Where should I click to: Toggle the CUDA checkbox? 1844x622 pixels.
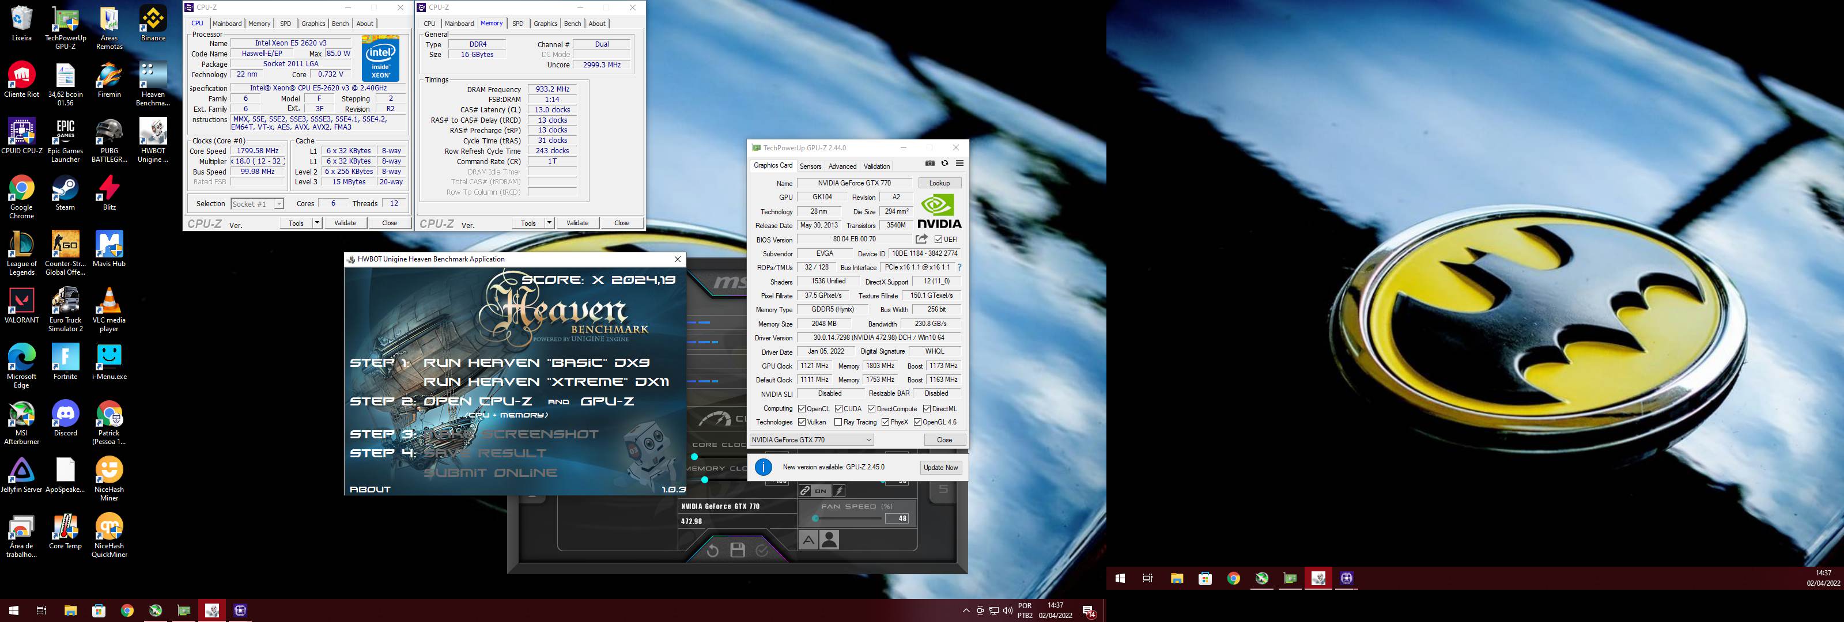coord(838,409)
